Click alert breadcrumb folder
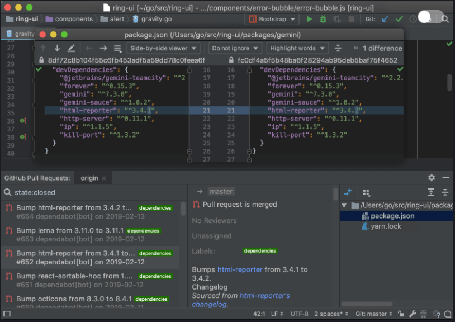Image resolution: width=455 pixels, height=322 pixels. point(112,19)
